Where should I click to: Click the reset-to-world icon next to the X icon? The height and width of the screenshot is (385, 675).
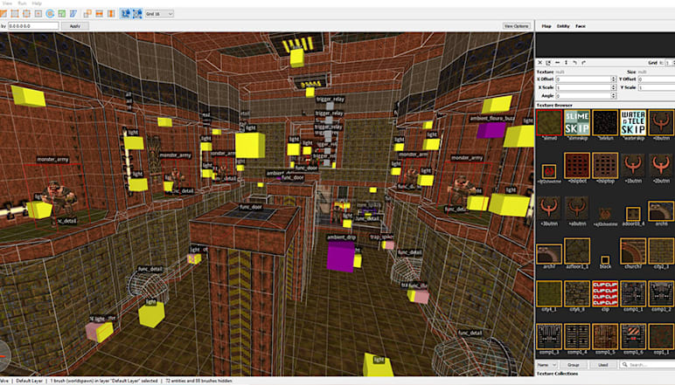[x=548, y=63]
